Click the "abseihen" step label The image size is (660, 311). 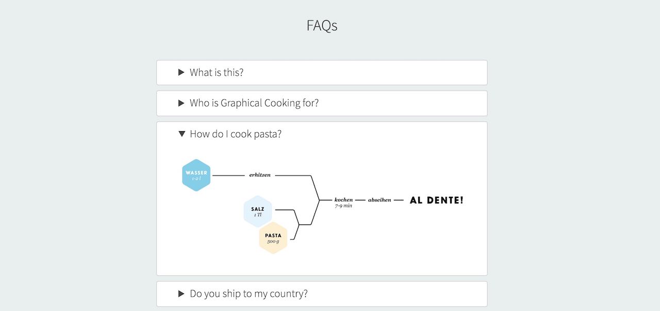tap(379, 200)
